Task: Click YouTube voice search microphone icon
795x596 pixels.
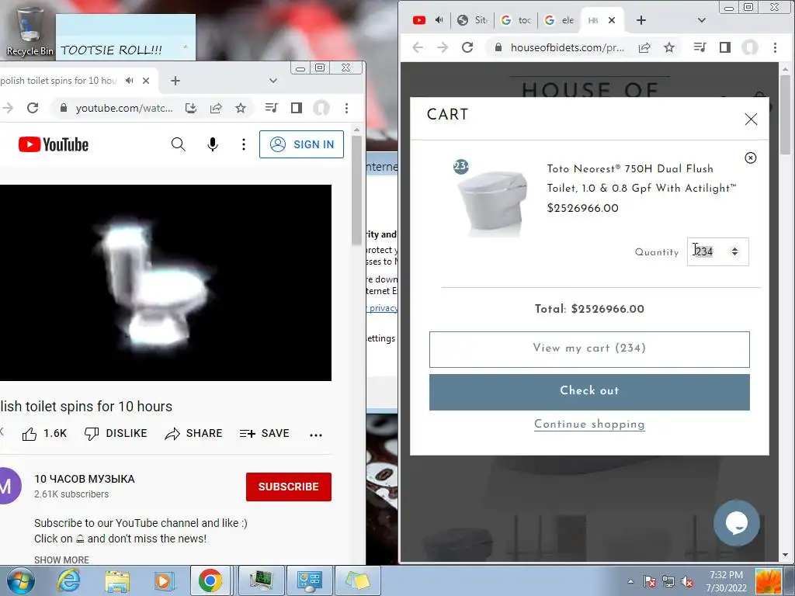Action: 213,144
